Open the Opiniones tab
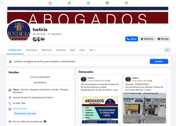The width and height of the screenshot is (176, 126). pos(61,50)
